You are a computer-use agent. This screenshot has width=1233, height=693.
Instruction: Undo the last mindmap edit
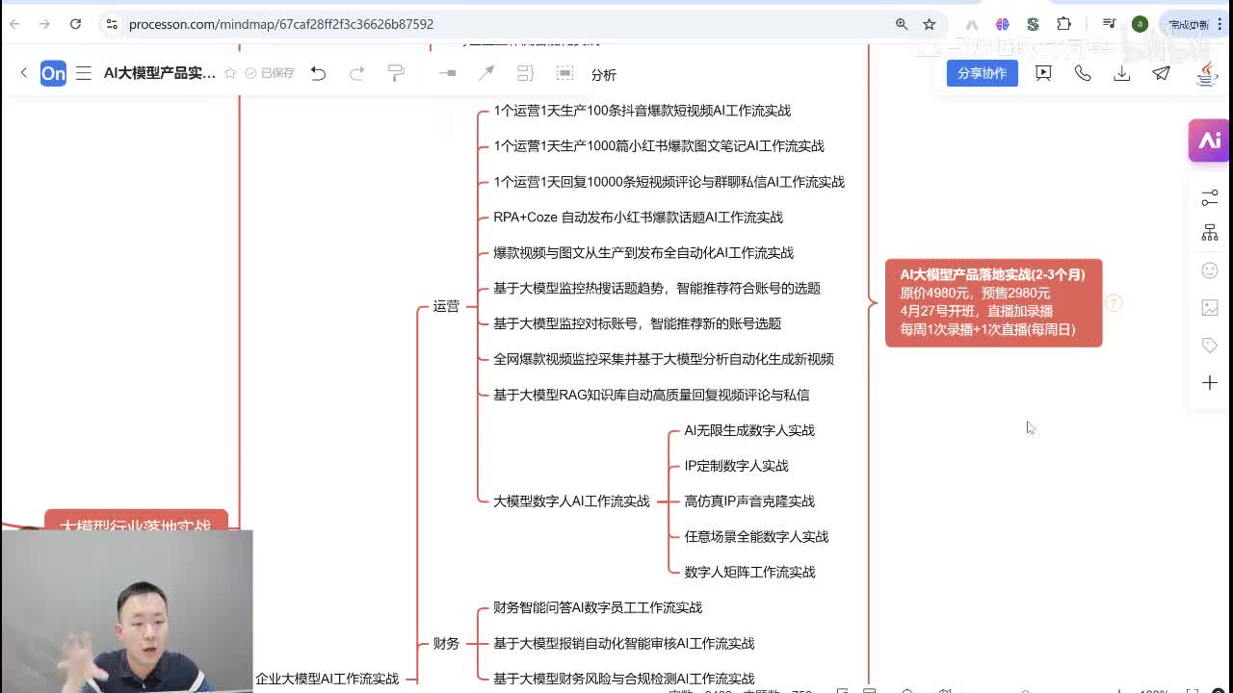coord(318,73)
